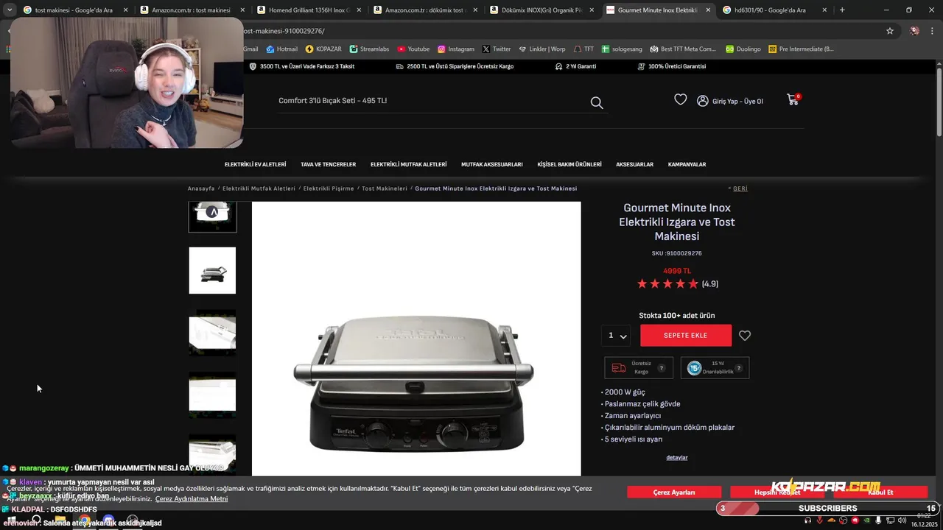This screenshot has width=943, height=530.
Task: Expand MUTFAK AKSESUARLARI menu
Action: 491,165
